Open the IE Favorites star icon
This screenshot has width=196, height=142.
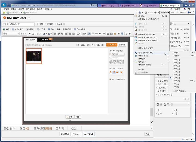click(x=189, y=5)
